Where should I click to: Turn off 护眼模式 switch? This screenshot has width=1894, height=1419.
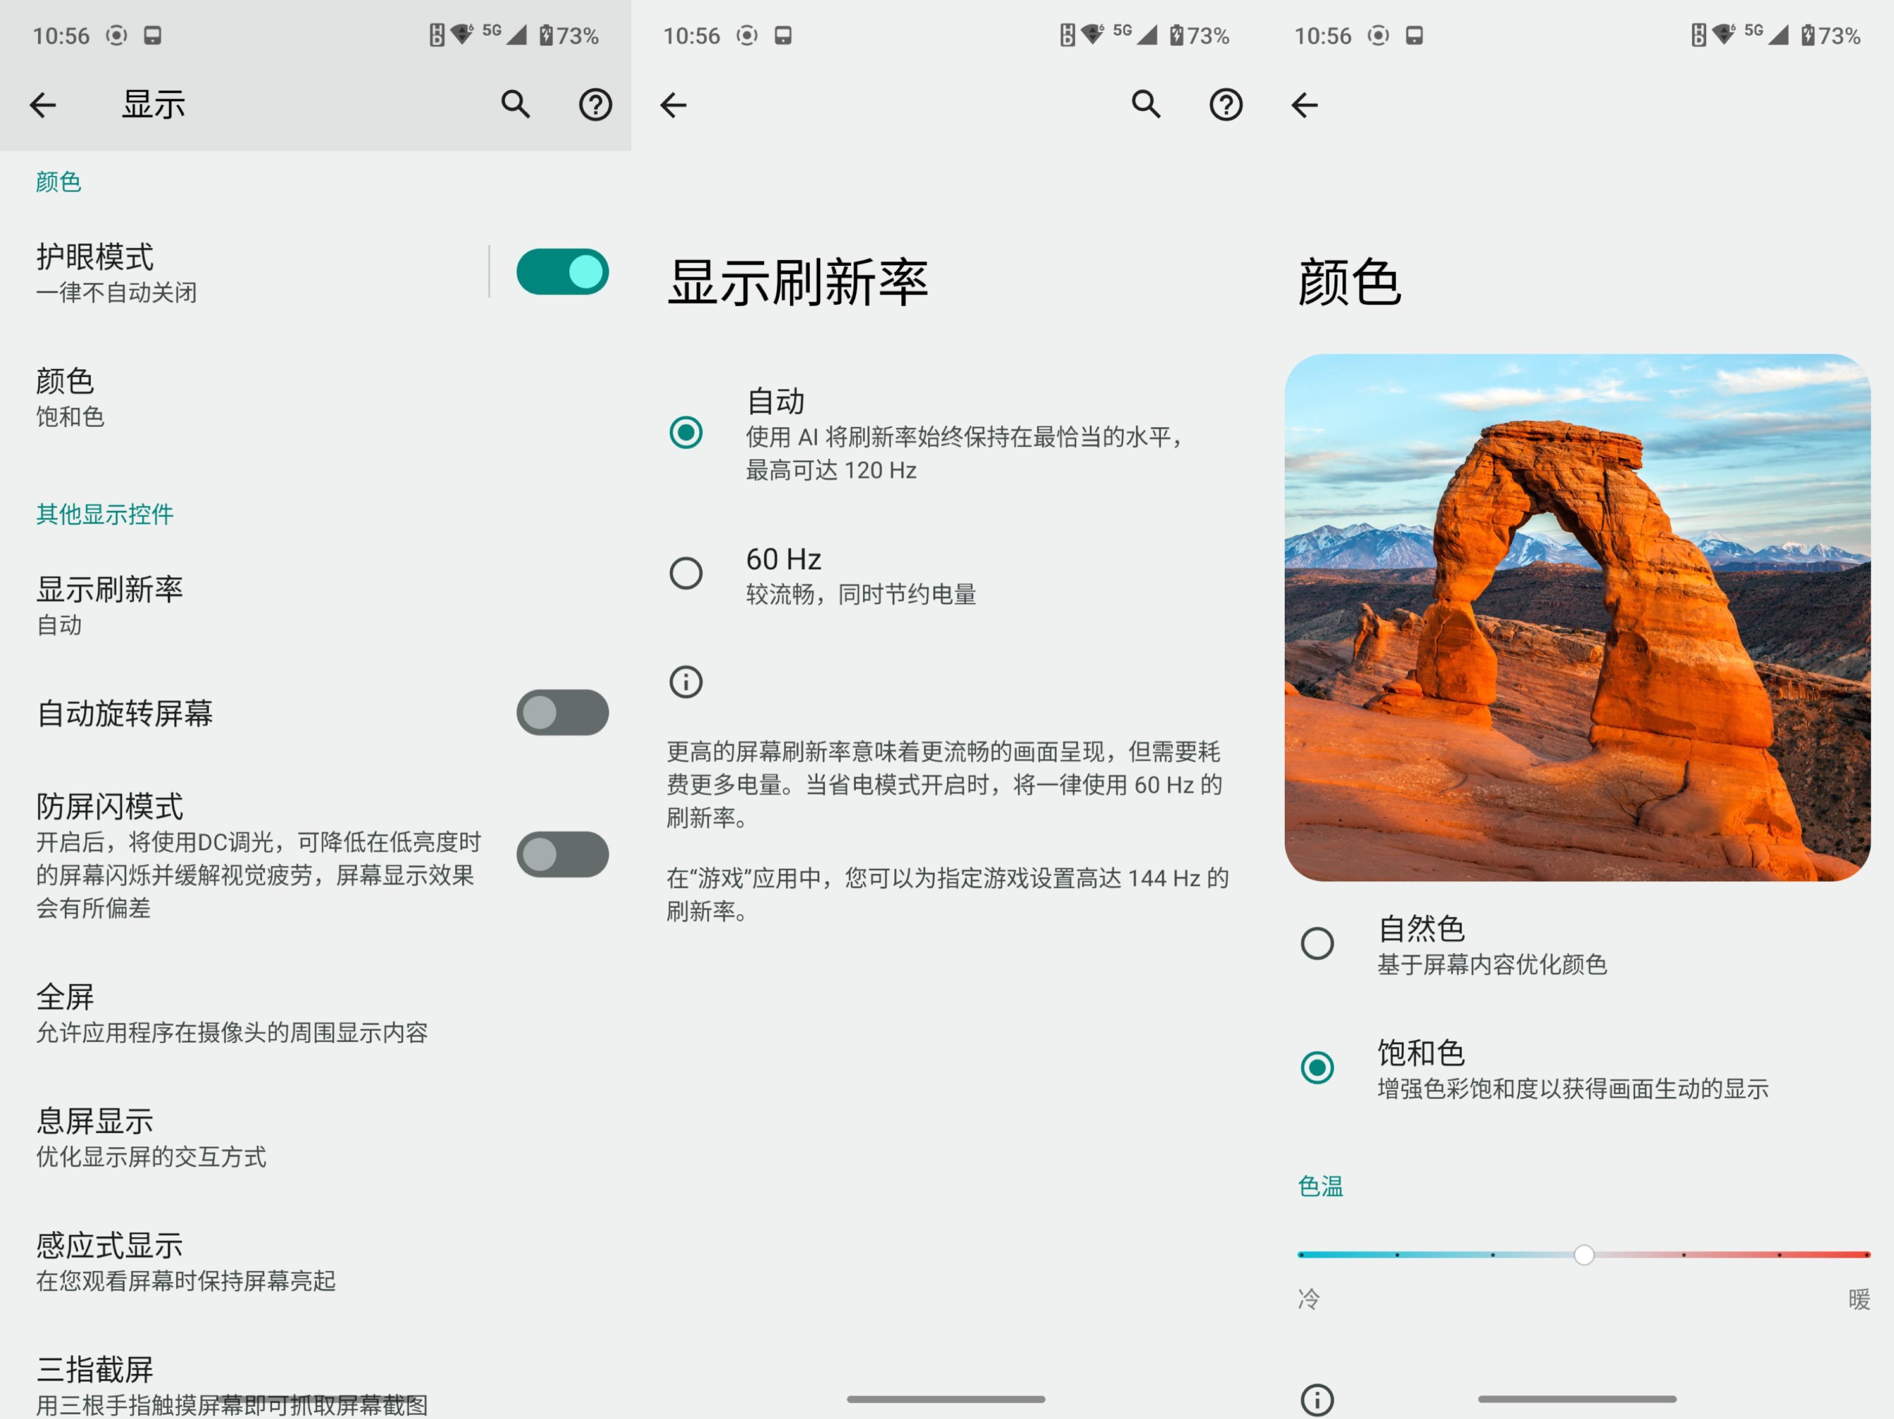(563, 272)
